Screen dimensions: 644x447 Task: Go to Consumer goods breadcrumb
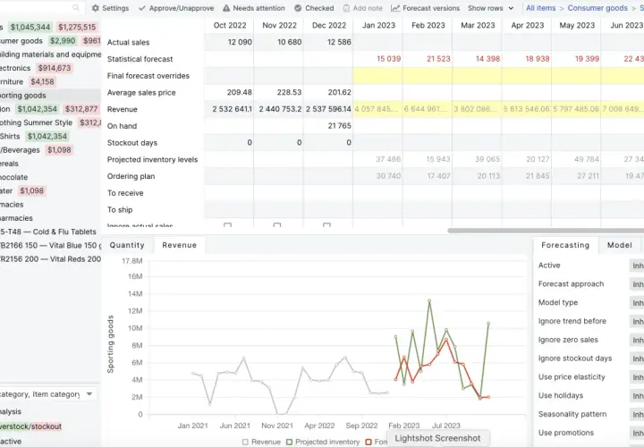[x=597, y=8]
